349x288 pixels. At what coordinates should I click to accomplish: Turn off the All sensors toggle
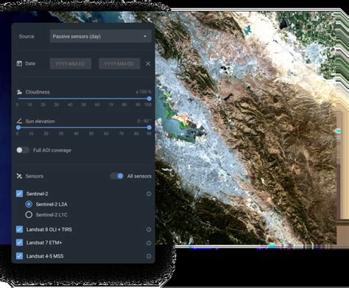(117, 176)
